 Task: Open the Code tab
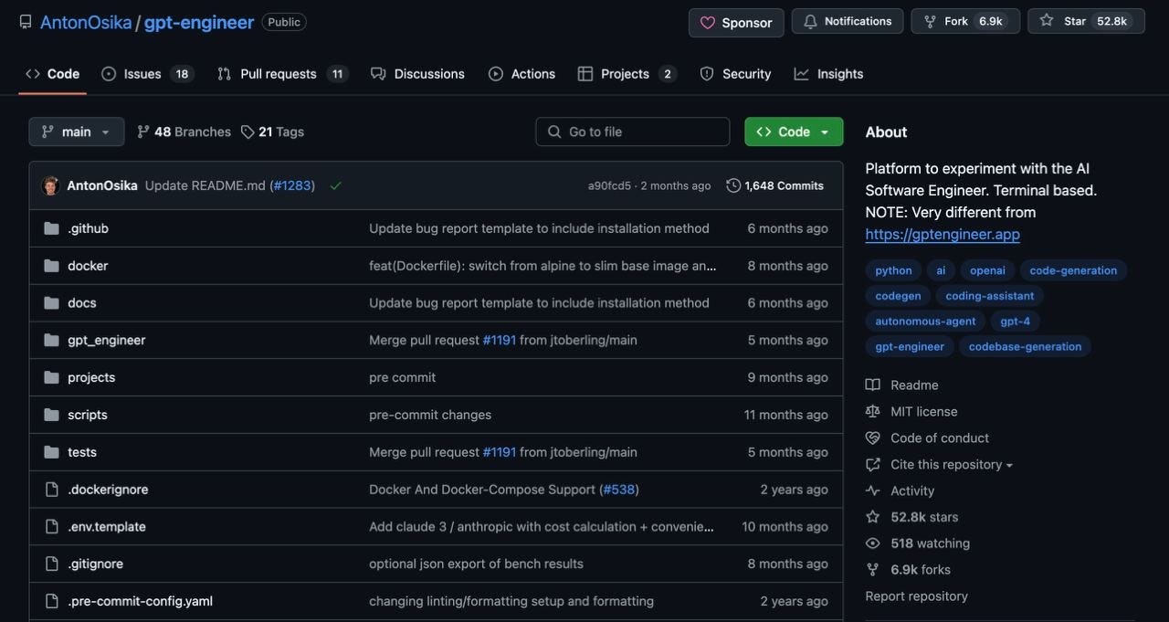pos(53,74)
